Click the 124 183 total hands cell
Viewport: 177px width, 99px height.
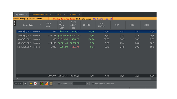pyautogui.click(x=52, y=43)
